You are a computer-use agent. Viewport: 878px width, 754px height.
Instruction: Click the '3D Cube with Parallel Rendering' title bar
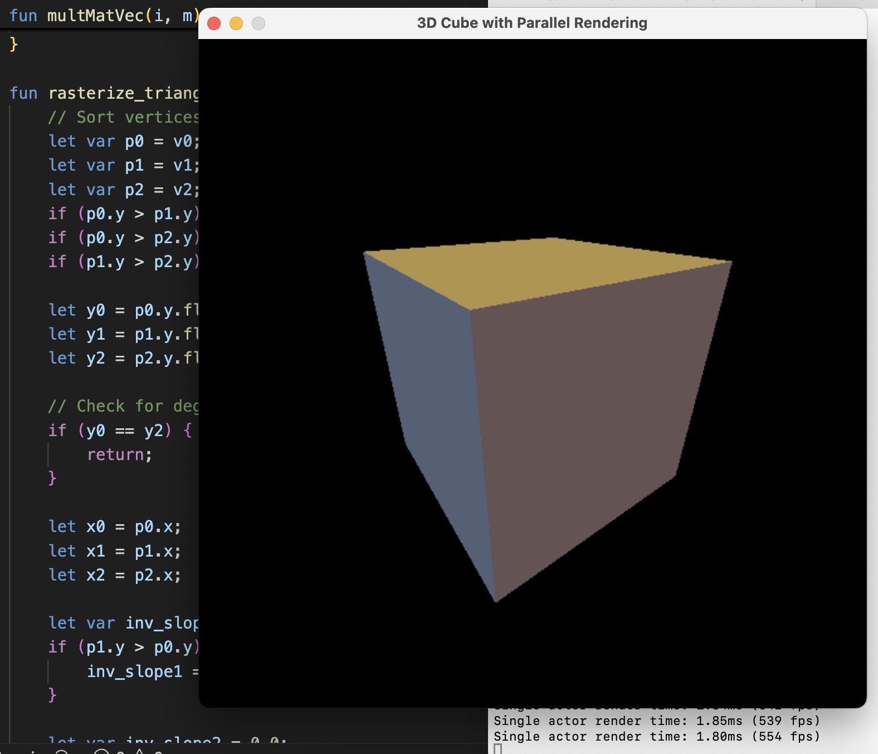(531, 23)
